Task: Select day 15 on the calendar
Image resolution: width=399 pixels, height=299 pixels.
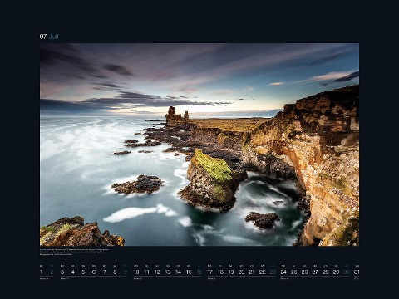Action: click(x=189, y=272)
